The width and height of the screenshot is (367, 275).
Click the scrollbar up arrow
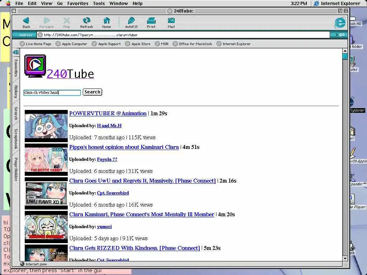click(x=345, y=51)
